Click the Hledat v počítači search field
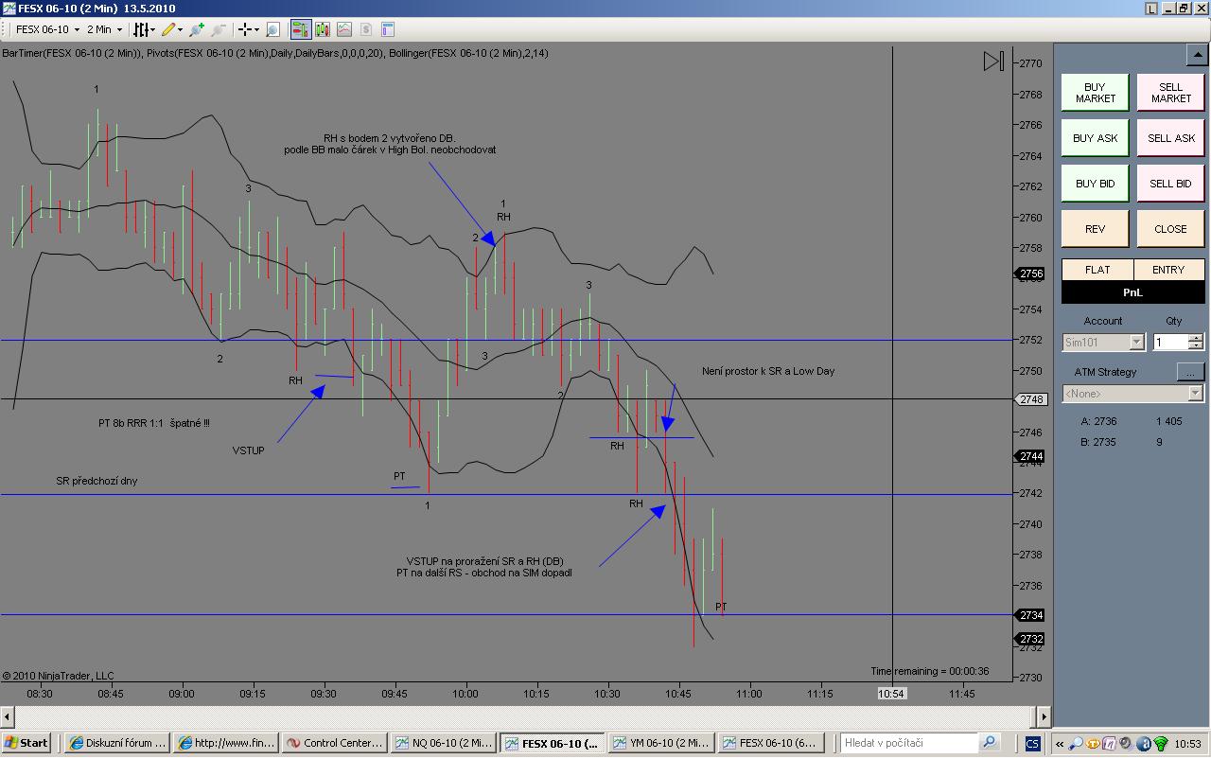This screenshot has height=759, width=1211. (x=909, y=743)
